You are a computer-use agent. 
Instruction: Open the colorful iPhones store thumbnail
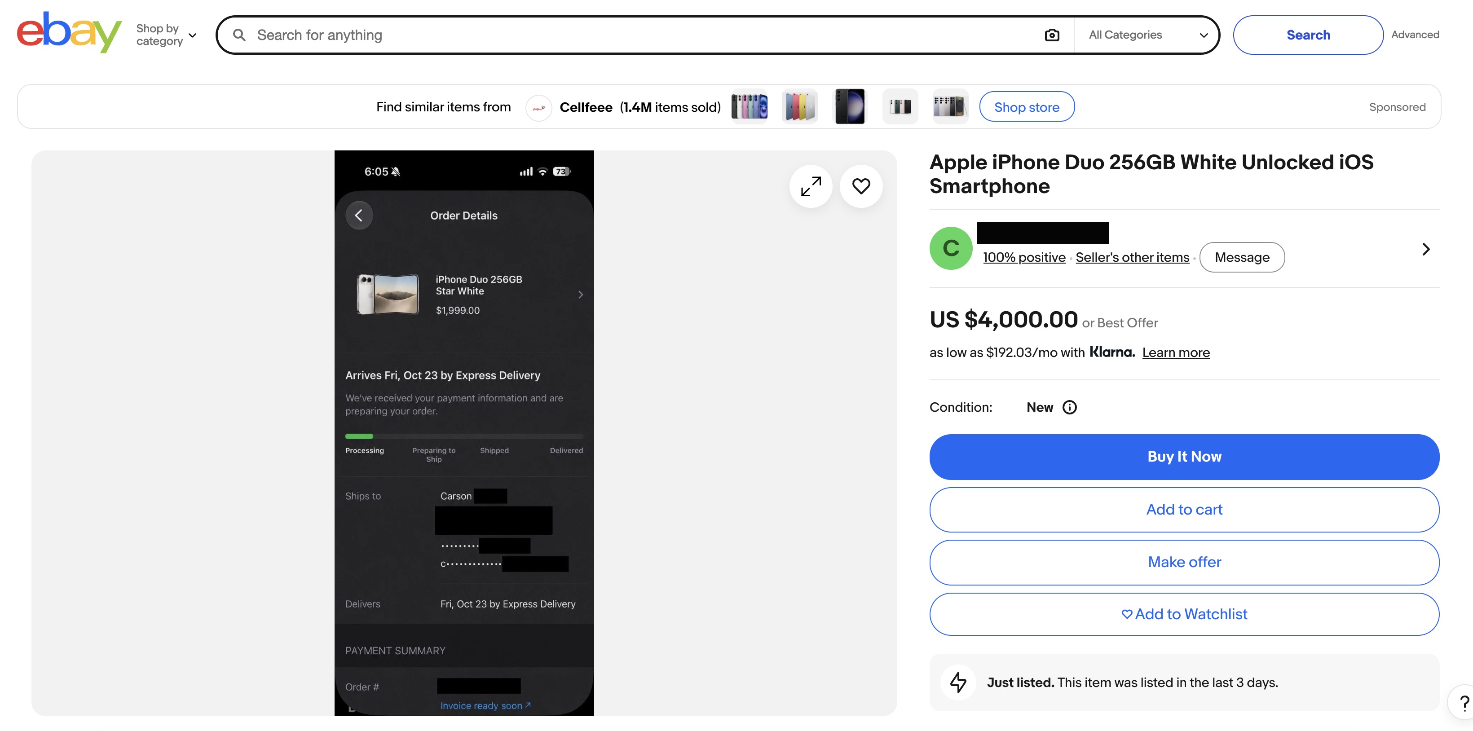799,107
